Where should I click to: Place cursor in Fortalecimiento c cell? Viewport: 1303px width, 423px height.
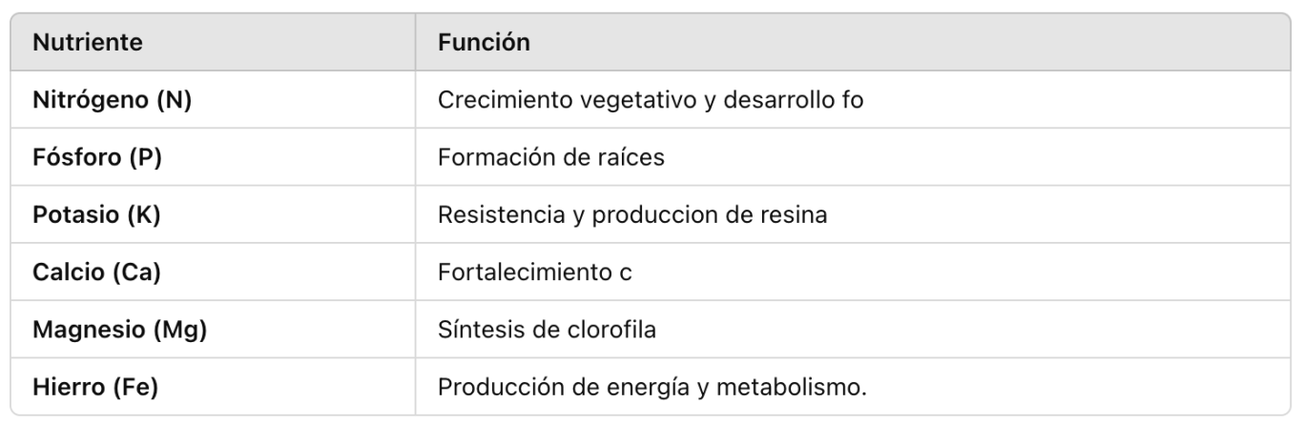(x=854, y=272)
